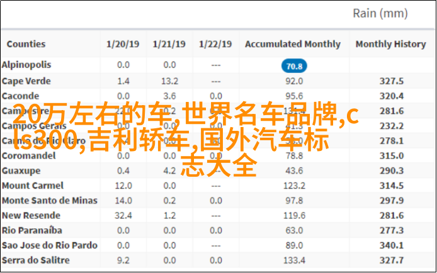Click Sao Jose do Rio Pardo's 89.0 value
The height and width of the screenshot is (273, 437).
coord(294,245)
